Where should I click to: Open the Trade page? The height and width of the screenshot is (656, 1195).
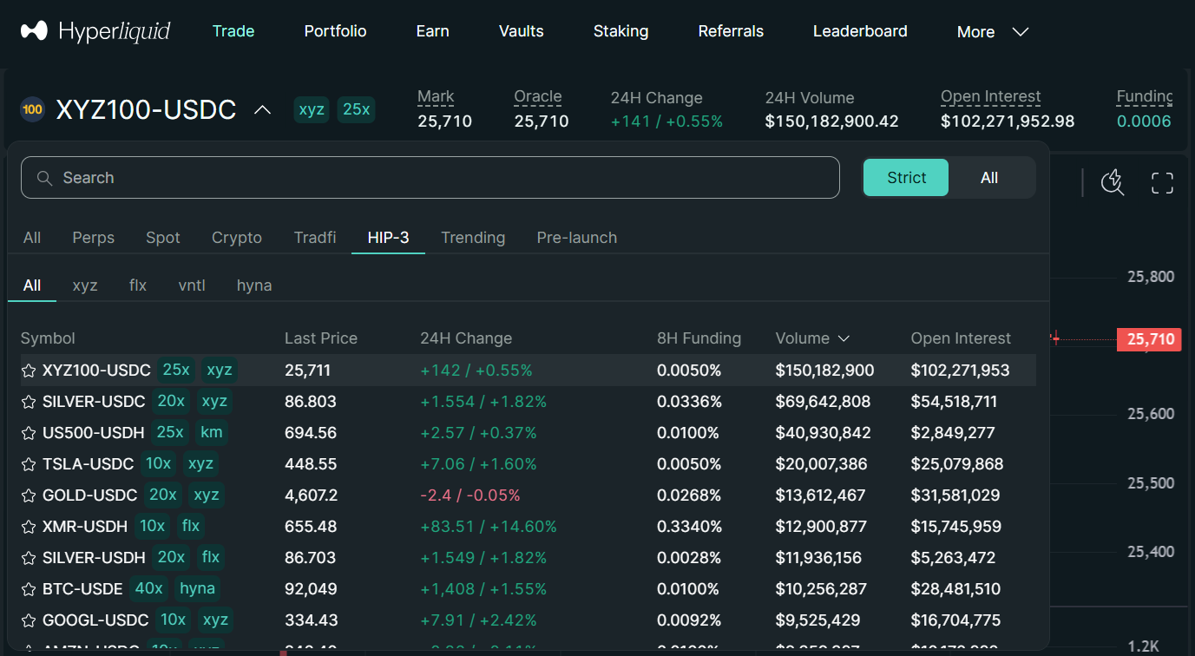pyautogui.click(x=233, y=31)
